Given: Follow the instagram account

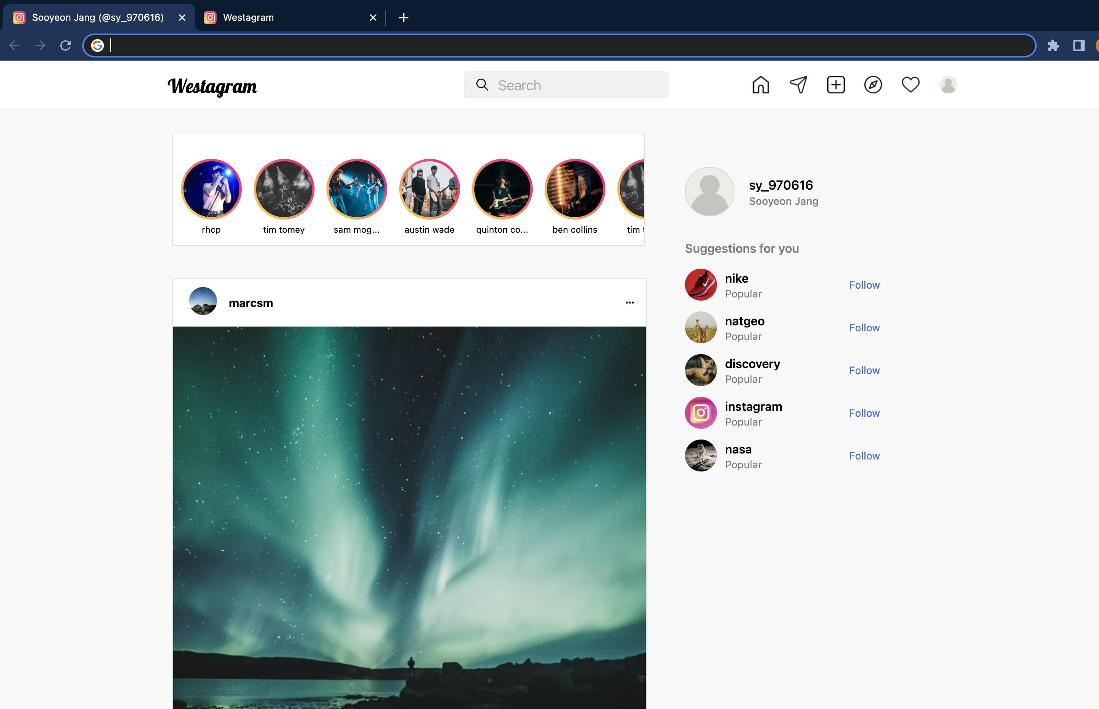Looking at the screenshot, I should click(864, 413).
